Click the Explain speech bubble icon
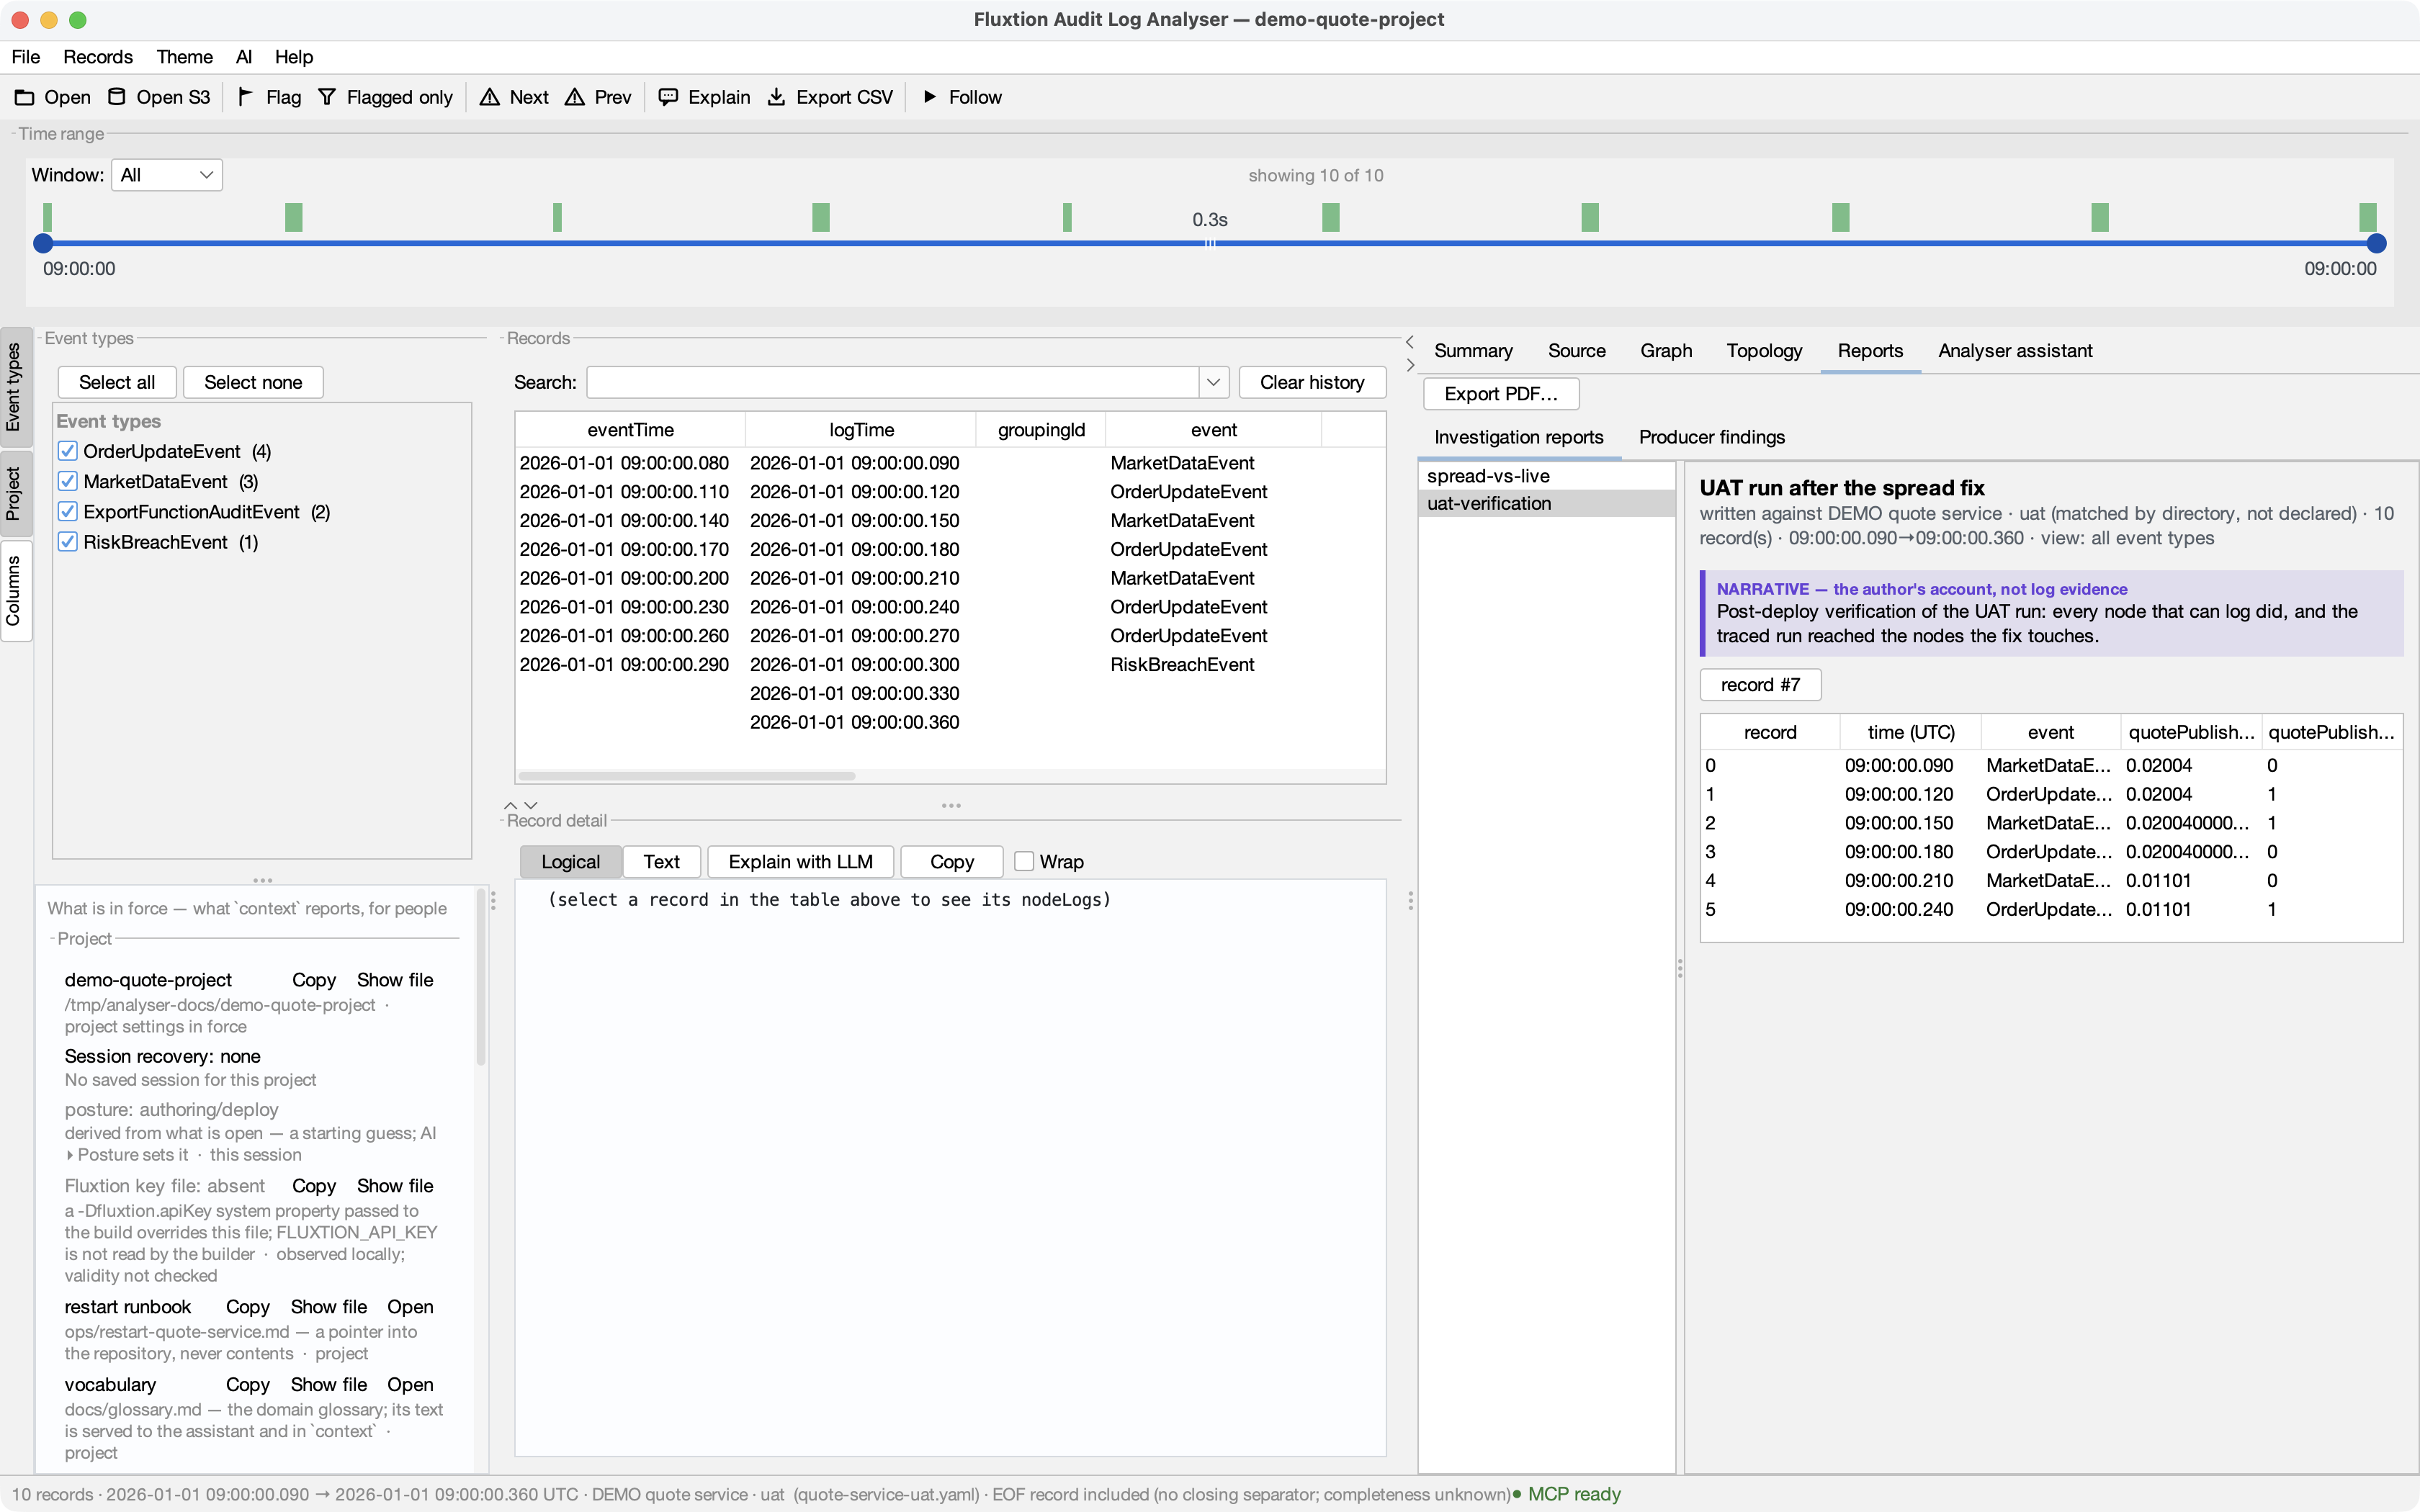The width and height of the screenshot is (2420, 1512). (x=668, y=97)
